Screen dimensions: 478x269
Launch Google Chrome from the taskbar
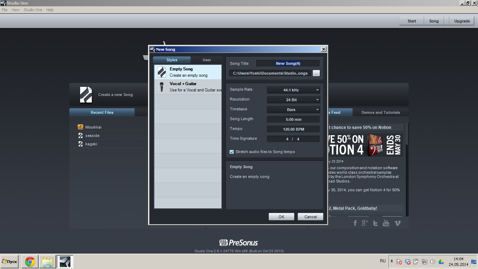(x=30, y=262)
